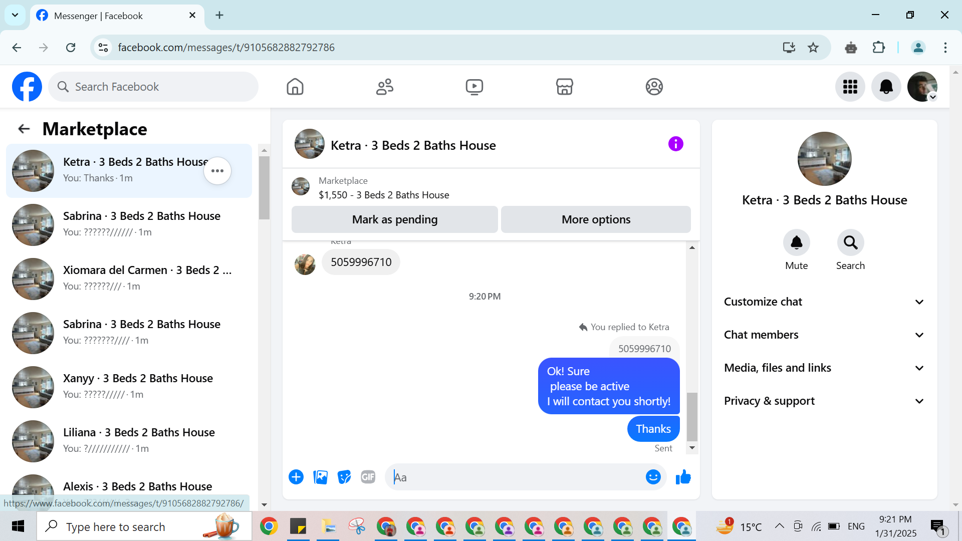This screenshot has width=962, height=541.
Task: Open the tab search dropdown arrow
Action: (15, 15)
